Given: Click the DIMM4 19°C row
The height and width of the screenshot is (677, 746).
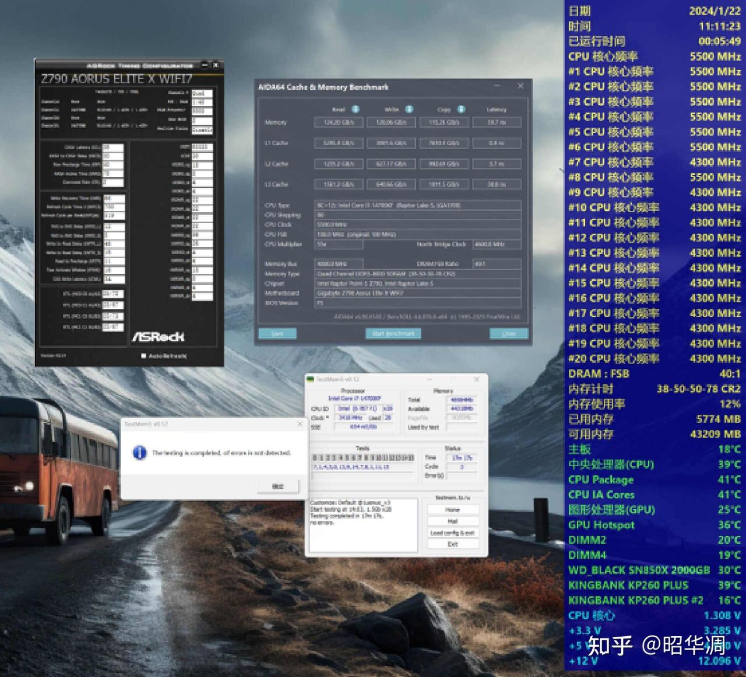Looking at the screenshot, I should coord(654,555).
